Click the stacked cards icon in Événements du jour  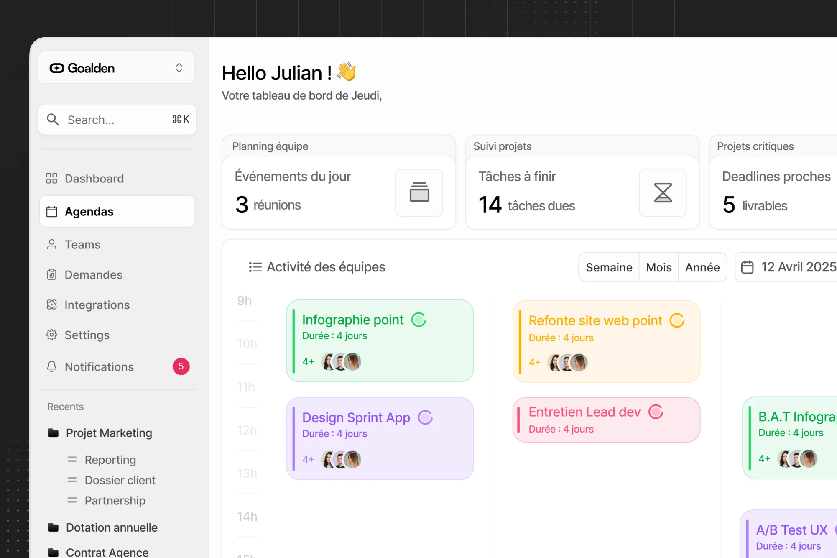(419, 193)
